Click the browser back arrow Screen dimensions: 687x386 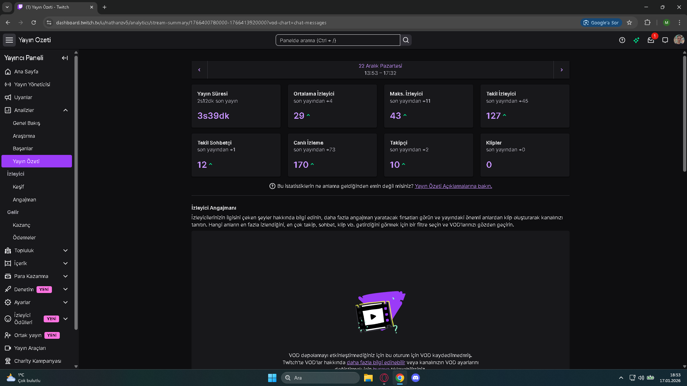(8, 23)
